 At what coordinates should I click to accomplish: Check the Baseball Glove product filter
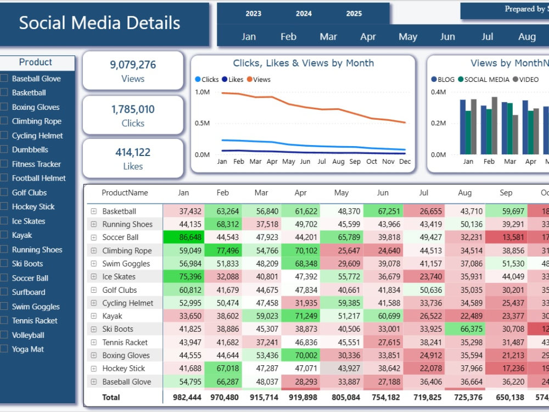pyautogui.click(x=4, y=79)
